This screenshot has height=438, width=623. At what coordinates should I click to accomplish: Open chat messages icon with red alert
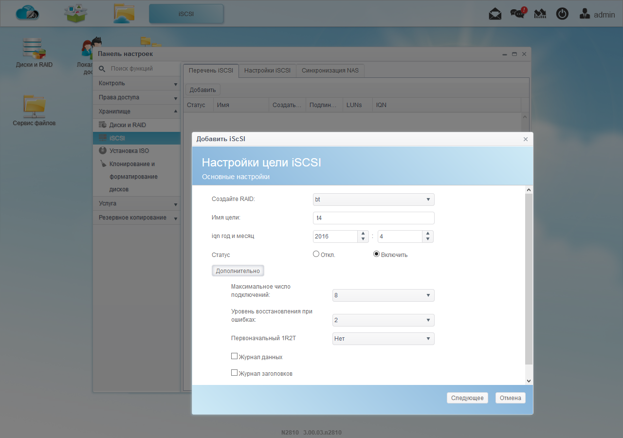click(518, 14)
